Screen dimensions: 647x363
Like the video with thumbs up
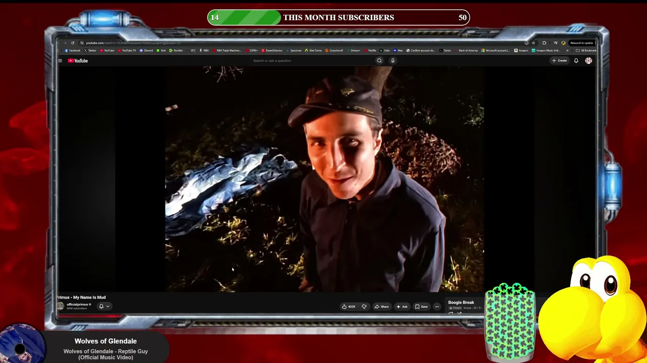(x=348, y=307)
